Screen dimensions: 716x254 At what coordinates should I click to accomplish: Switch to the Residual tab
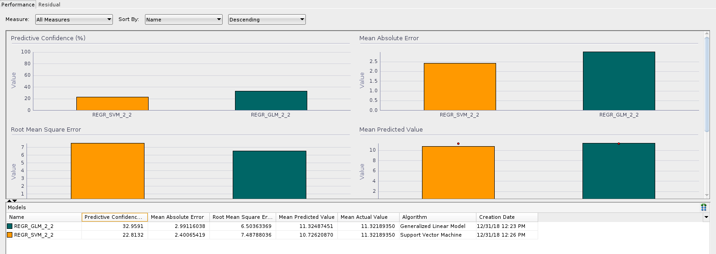[49, 5]
